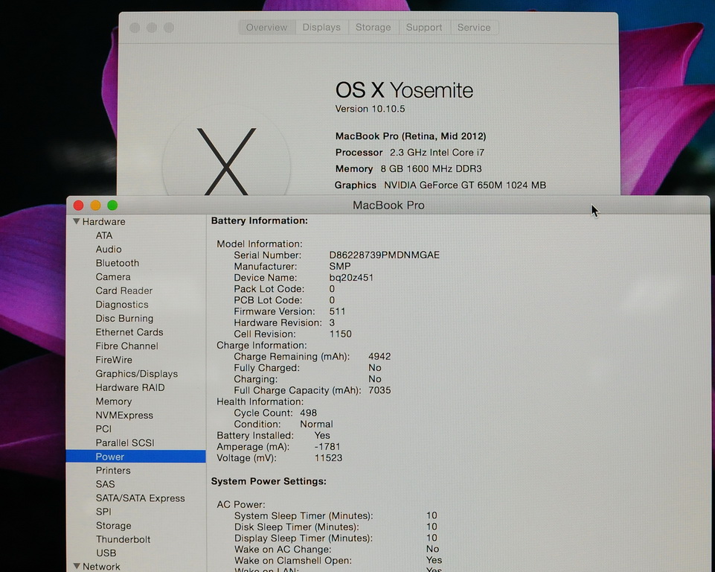Select Ethernet Cards in the sidebar
The image size is (715, 572).
point(129,332)
